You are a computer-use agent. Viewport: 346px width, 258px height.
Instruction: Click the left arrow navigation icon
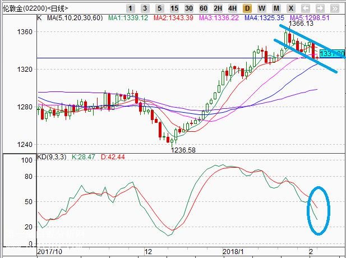point(306,8)
